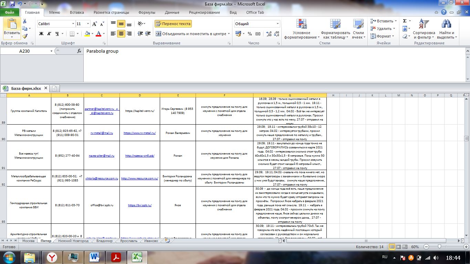Switch to the Москва sheet tab
The height and width of the screenshot is (264, 470).
tap(29, 241)
